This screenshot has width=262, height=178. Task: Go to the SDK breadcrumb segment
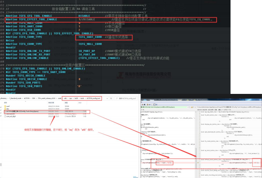point(34,98)
